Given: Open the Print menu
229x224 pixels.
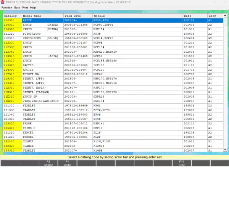Looking at the screenshot, I should click(x=25, y=8).
